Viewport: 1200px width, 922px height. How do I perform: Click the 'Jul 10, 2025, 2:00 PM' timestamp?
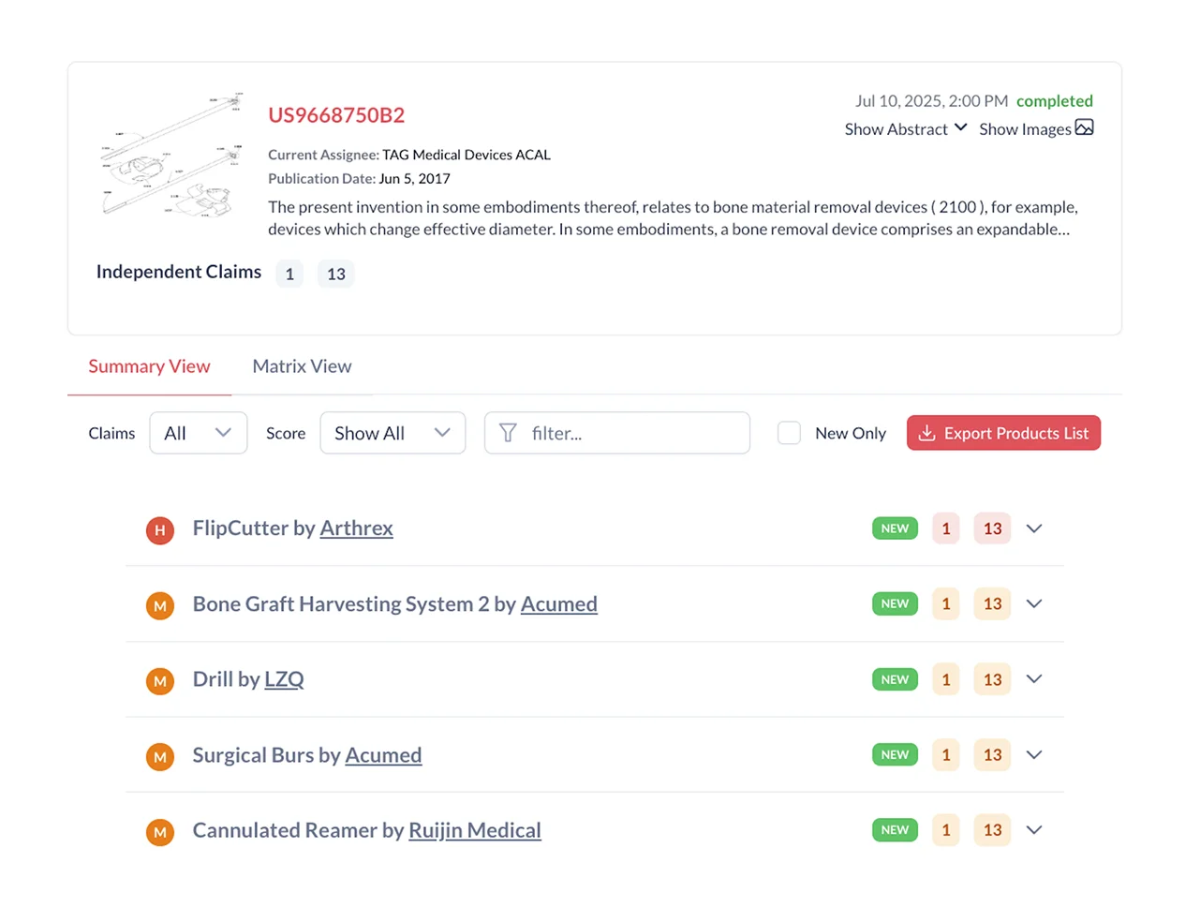pyautogui.click(x=931, y=101)
